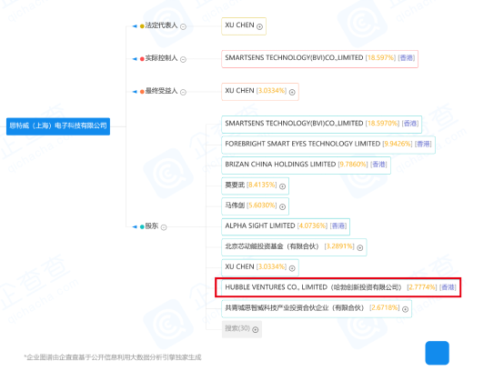Expand XU CHEN 3.0334% beneficiary node

[292, 92]
